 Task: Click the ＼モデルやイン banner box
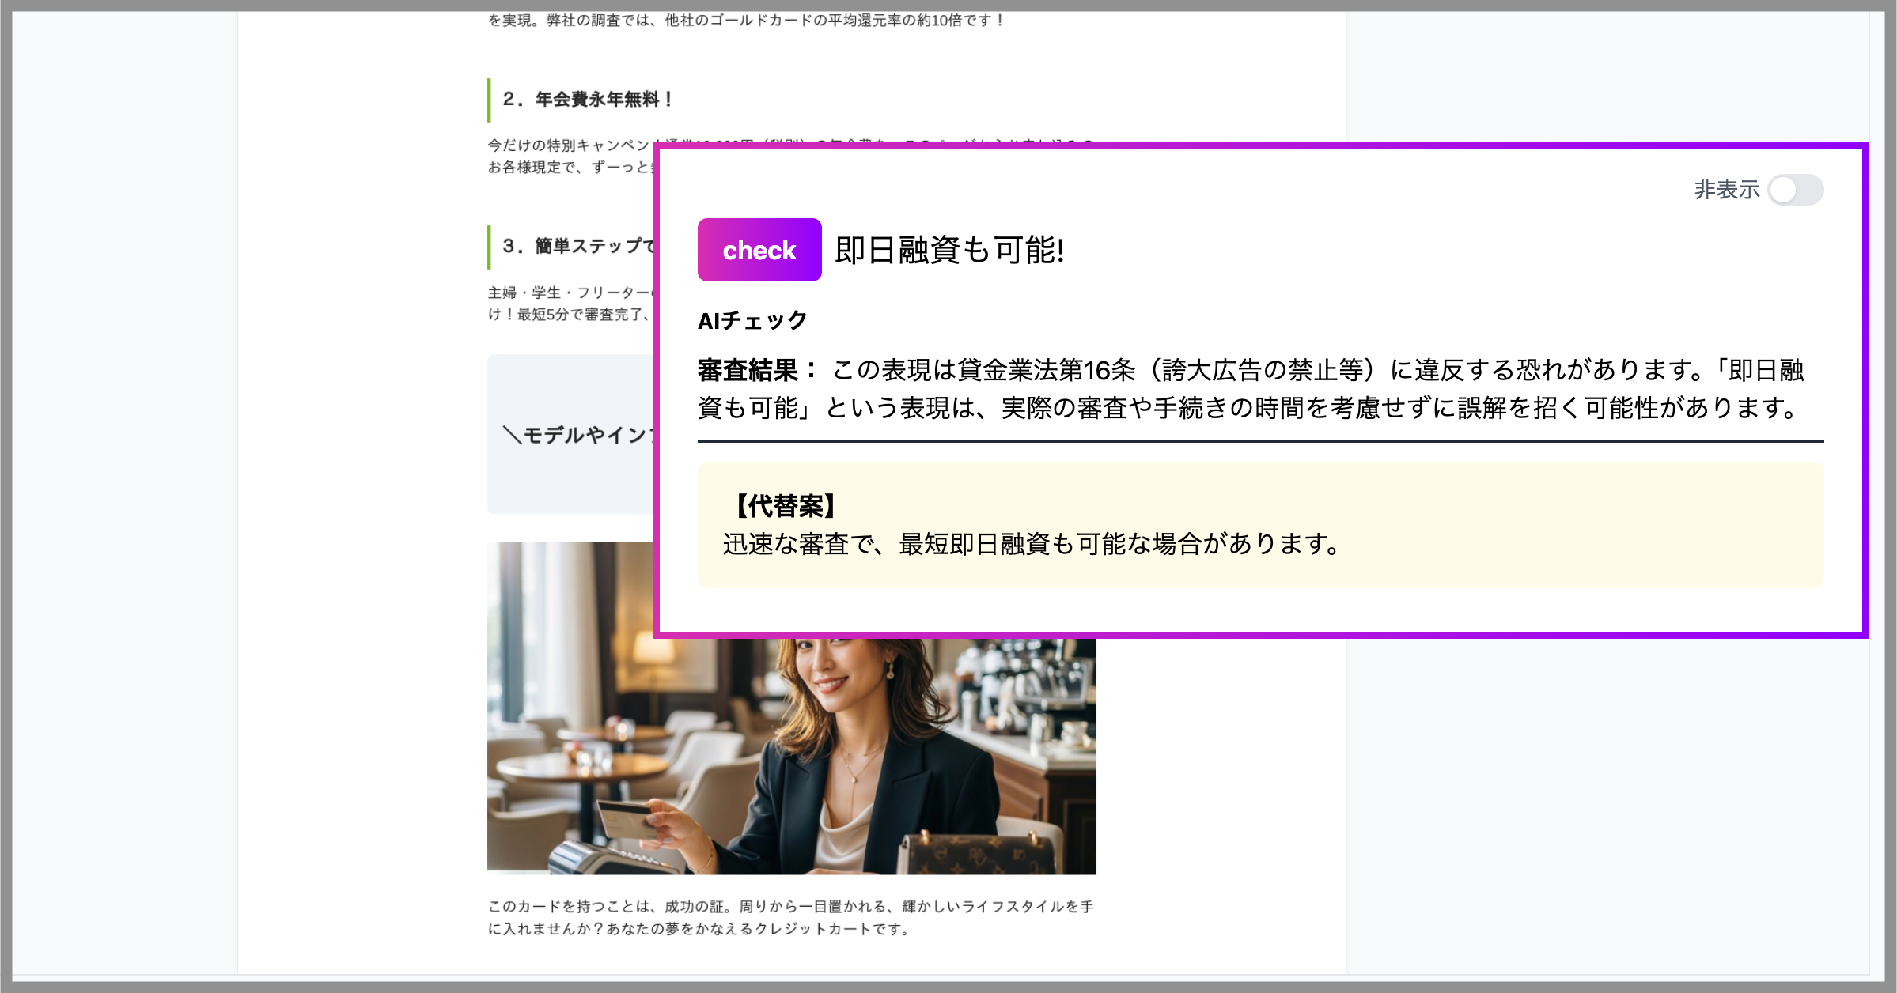click(571, 435)
